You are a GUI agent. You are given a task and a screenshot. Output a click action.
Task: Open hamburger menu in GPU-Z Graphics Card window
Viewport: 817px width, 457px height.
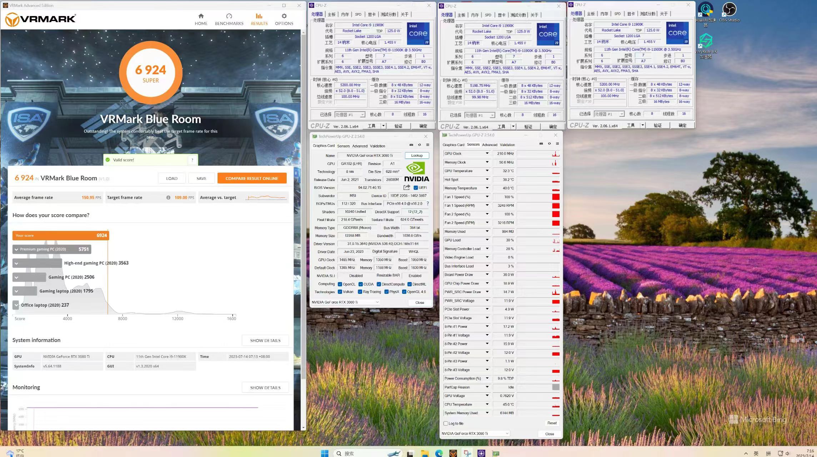tap(427, 145)
